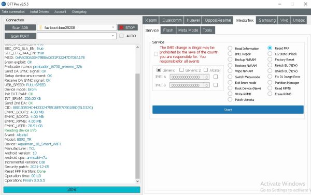Start the selected MediaTek service operation
Viewport: 311px width, 195px height.
(228, 110)
